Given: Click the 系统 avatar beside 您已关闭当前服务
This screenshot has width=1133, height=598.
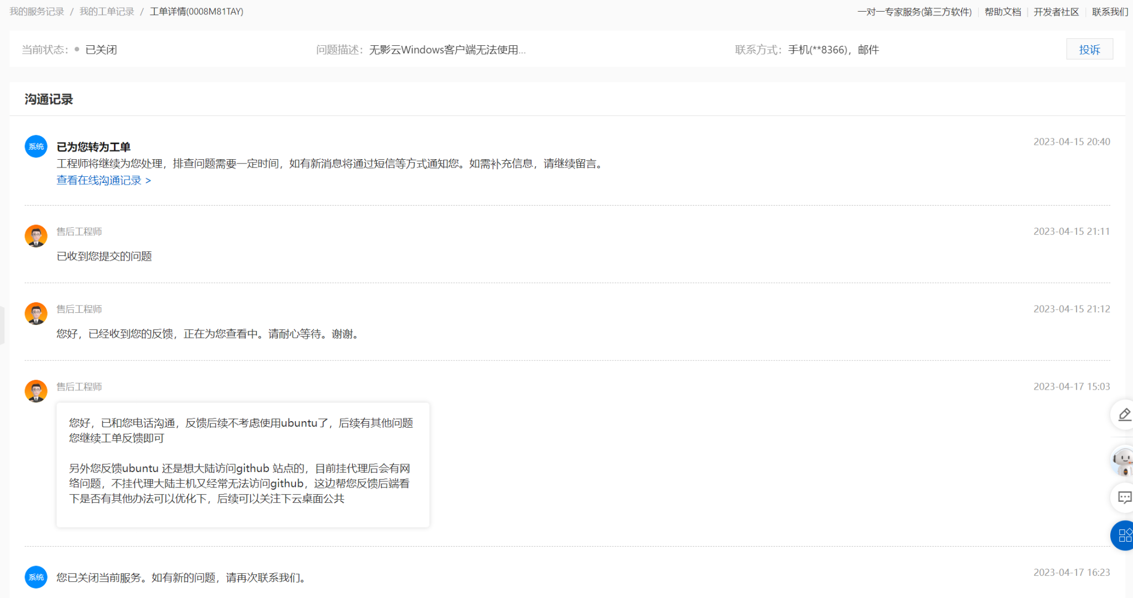Looking at the screenshot, I should point(36,577).
